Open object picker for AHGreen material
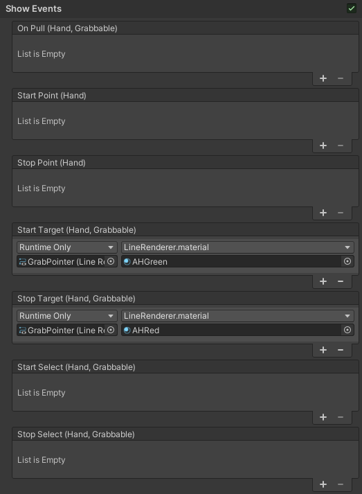This screenshot has height=494, width=362. [347, 261]
